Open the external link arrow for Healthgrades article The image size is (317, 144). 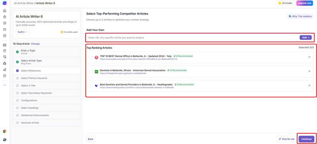(309, 85)
